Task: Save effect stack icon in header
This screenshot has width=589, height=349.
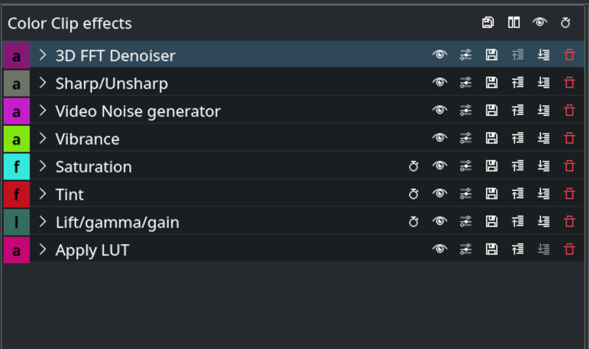Action: [x=488, y=23]
